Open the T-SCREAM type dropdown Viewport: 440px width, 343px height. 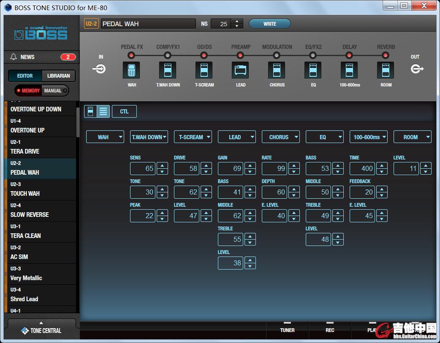(x=193, y=137)
